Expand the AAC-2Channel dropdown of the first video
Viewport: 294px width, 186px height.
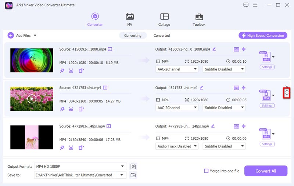click(177, 69)
